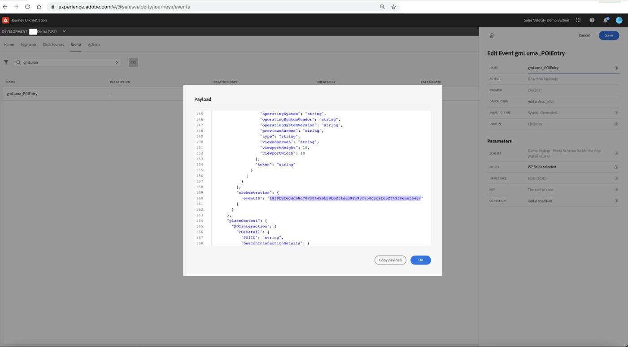The height and width of the screenshot is (347, 628).
Task: Click the Cancel button
Action: [x=584, y=35]
